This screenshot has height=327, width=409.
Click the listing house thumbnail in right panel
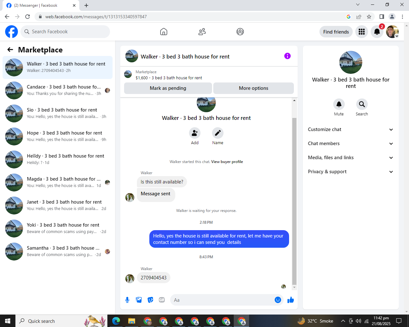tap(351, 62)
